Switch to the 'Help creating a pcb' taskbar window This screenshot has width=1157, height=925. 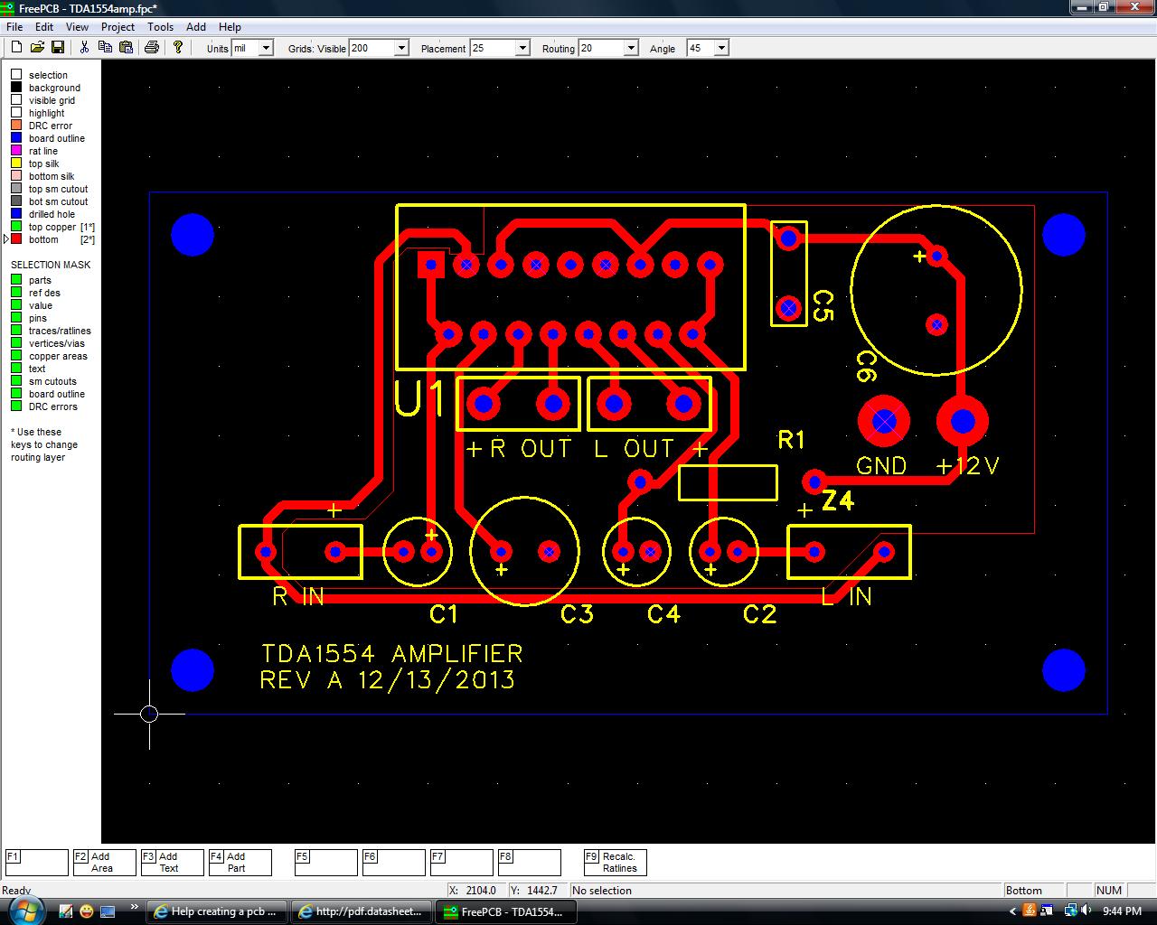pos(217,911)
